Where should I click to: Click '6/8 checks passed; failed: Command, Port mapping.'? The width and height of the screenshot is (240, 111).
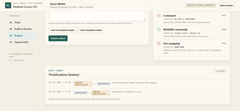point(135,83)
